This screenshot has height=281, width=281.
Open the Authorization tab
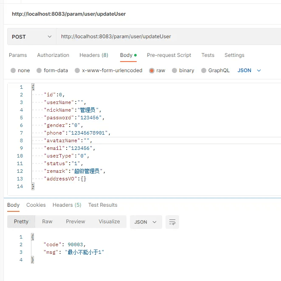tap(53, 55)
